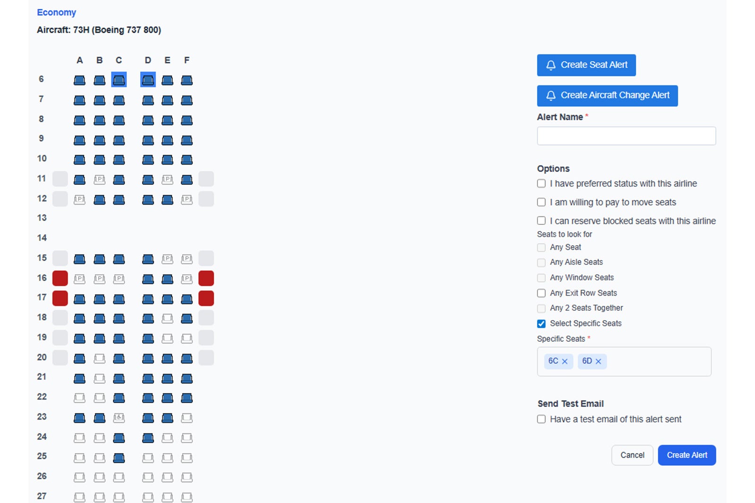Screen dimensions: 755x503
Task: Remove the 6D seat tag
Action: (x=598, y=362)
